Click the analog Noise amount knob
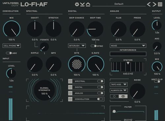Screen dimensions: 165x121 pos(137,91)
